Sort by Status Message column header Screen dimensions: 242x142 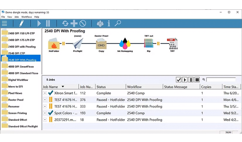tap(181, 87)
